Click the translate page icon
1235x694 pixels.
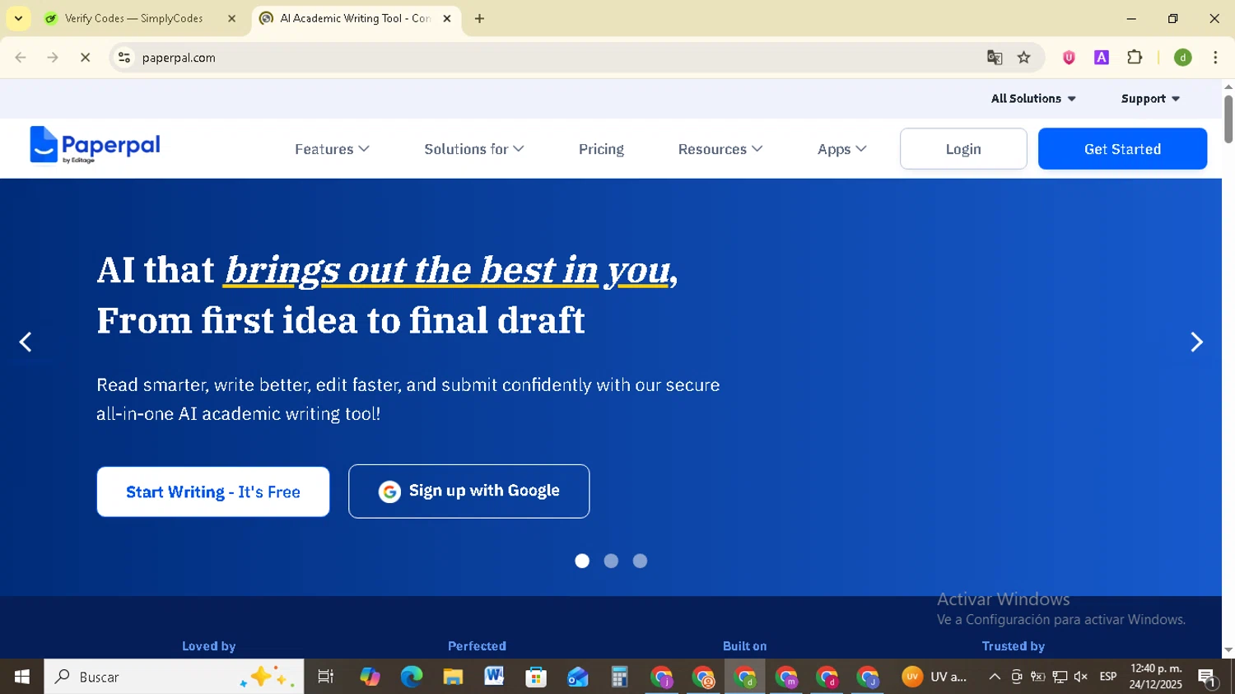point(995,58)
